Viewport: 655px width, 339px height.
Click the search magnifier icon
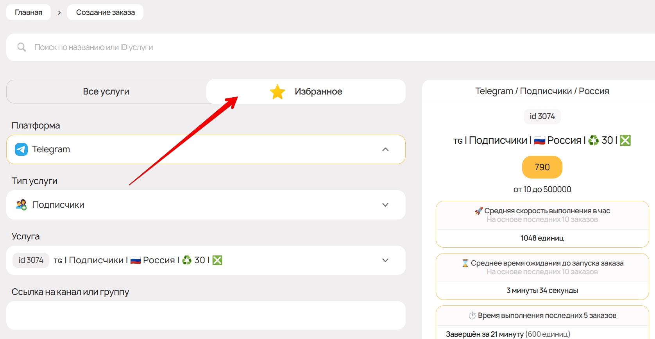21,47
